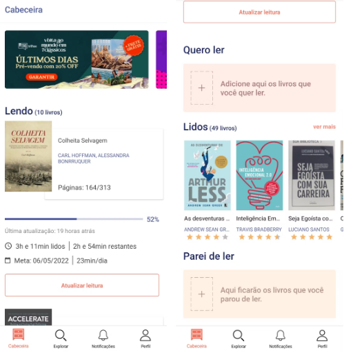This screenshot has width=344, height=355.
Task: Open Perfil person icon in left screen
Action: (x=145, y=335)
